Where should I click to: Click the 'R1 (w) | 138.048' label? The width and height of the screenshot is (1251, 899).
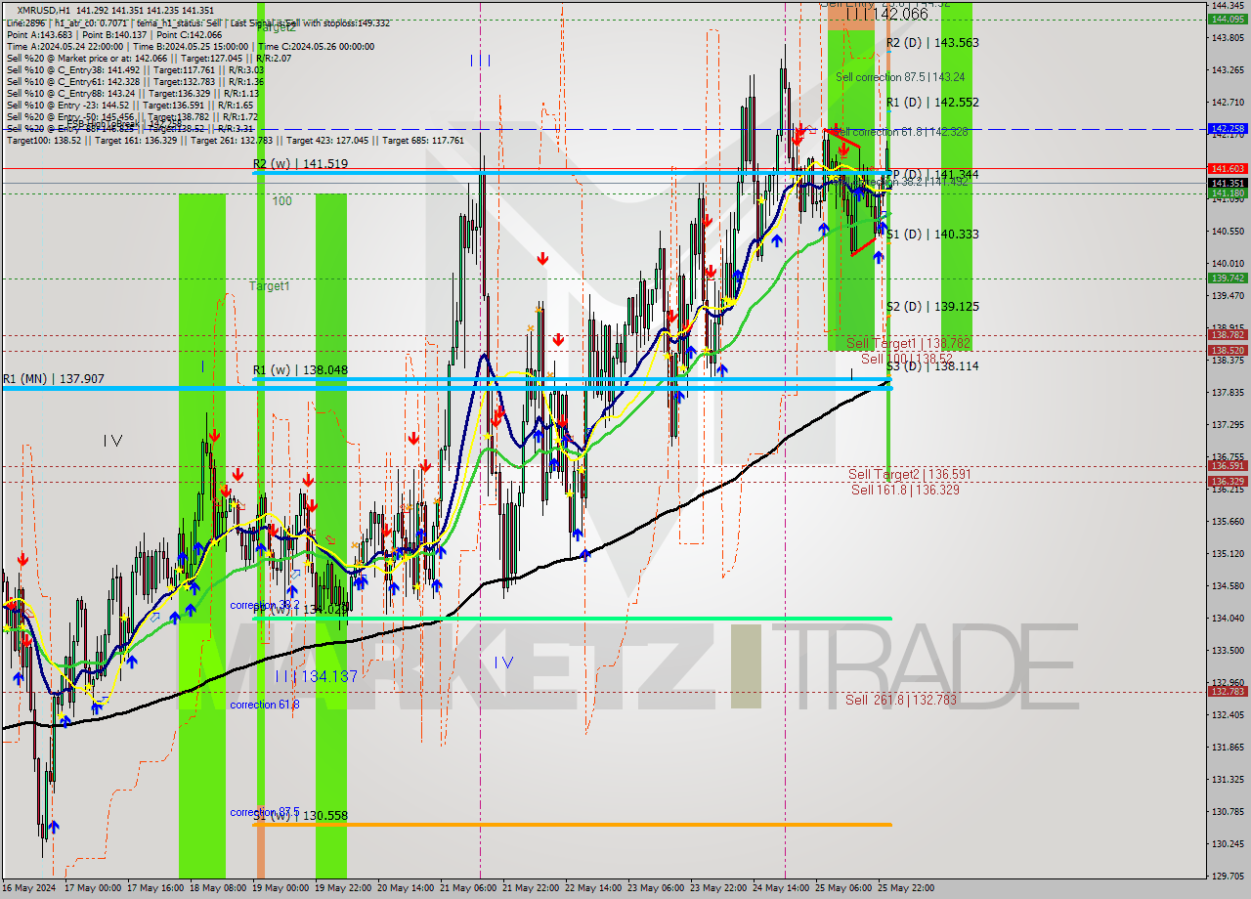click(300, 370)
